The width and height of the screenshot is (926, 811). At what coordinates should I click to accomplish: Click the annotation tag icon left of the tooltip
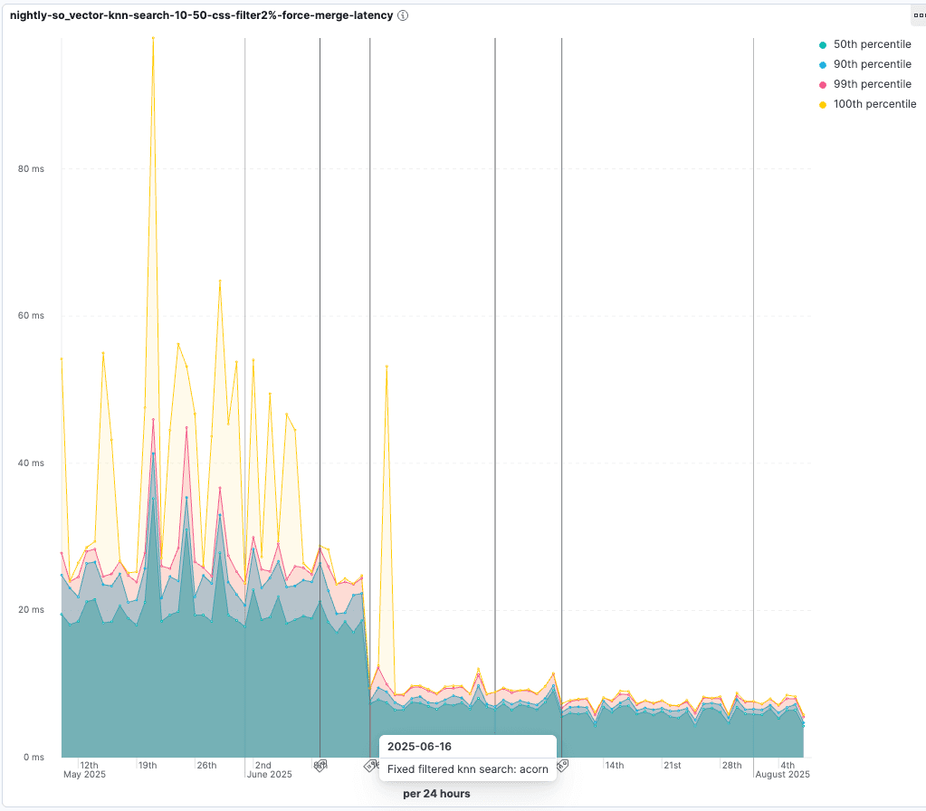point(370,766)
